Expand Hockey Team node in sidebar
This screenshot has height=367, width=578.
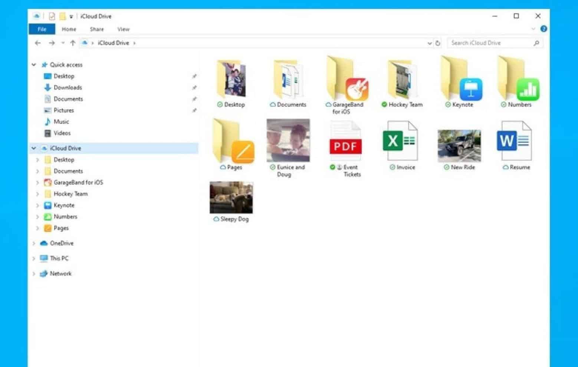(x=37, y=194)
